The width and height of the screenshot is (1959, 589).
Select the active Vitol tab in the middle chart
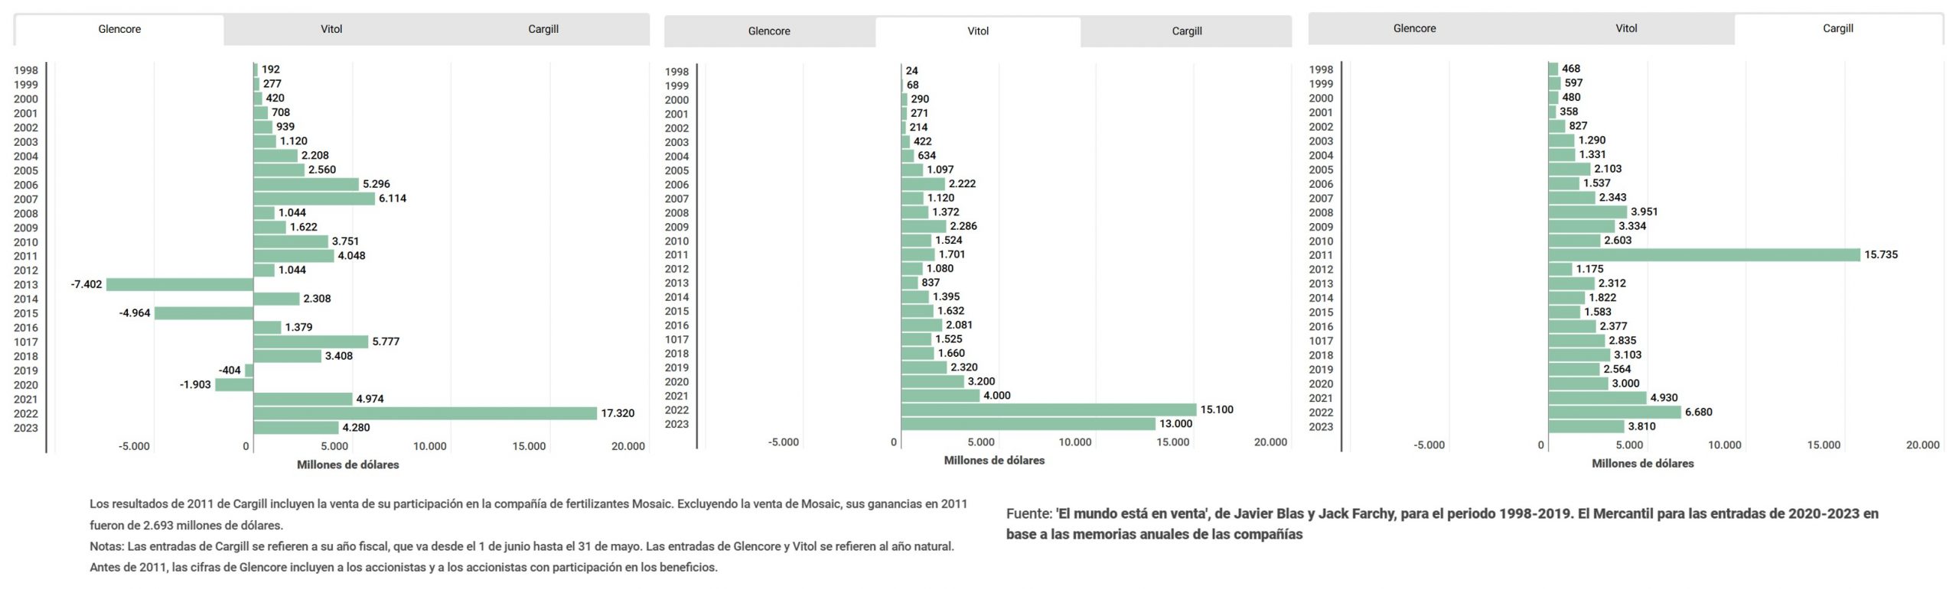(978, 31)
